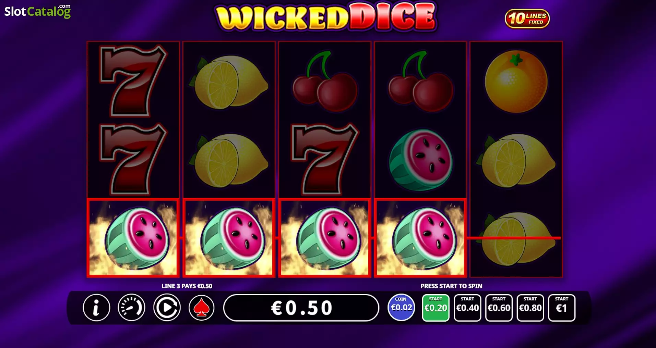The width and height of the screenshot is (656, 348).
Task: Click the blue COIN €0.02 selector
Action: tap(401, 307)
